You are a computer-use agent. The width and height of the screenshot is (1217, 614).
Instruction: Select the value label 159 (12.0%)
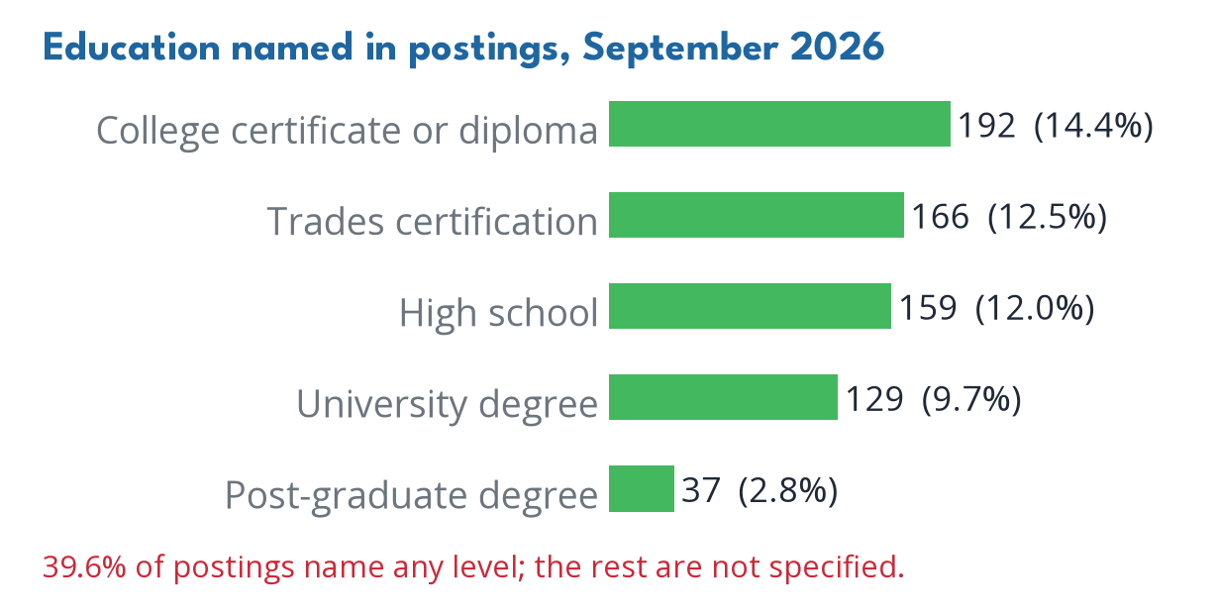996,308
